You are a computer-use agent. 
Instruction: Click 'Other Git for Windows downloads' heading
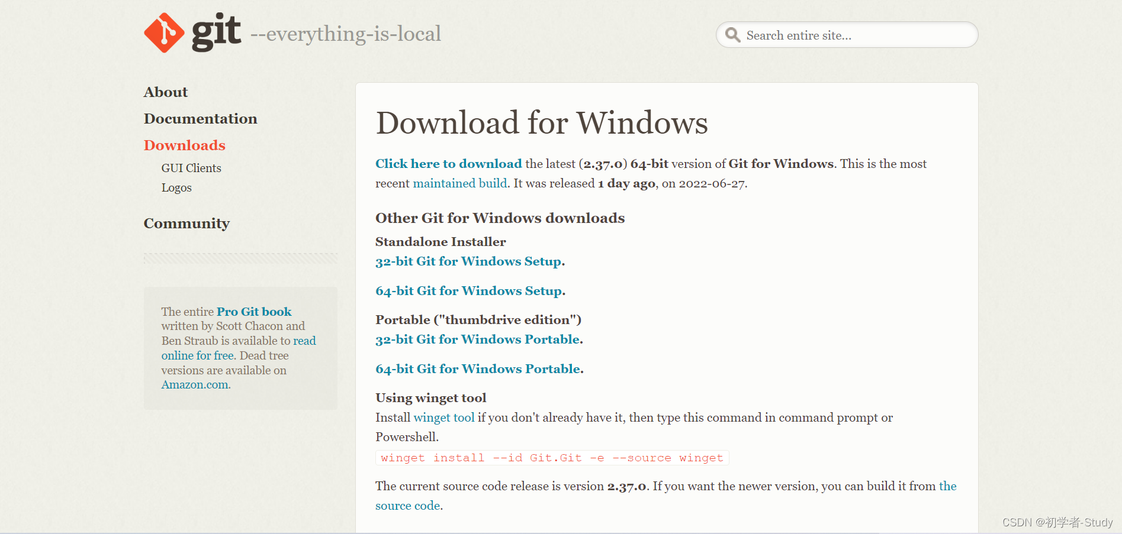pyautogui.click(x=500, y=218)
